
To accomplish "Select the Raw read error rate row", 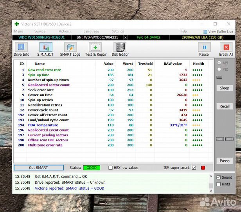I will [x=113, y=70].
